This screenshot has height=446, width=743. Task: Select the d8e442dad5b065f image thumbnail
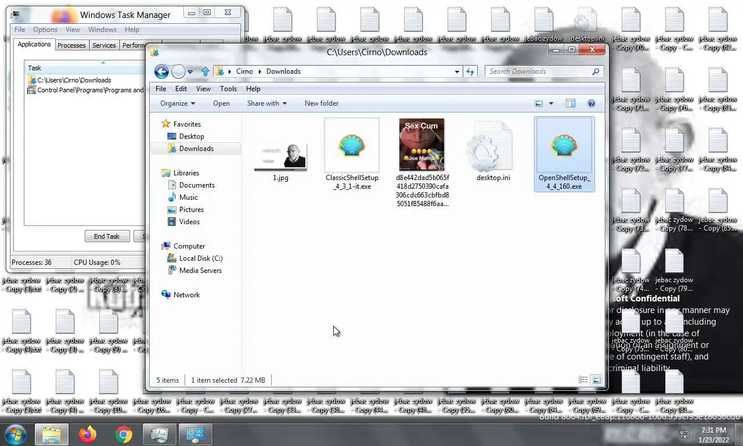[x=421, y=145]
